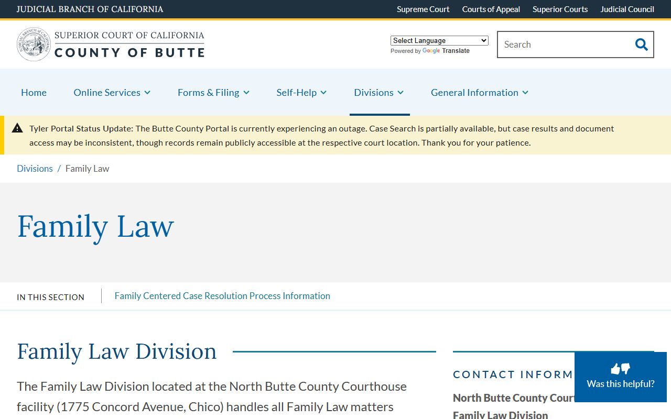Open the Courts of Appeal link
Screen dimensions: 671x419
[x=491, y=9]
